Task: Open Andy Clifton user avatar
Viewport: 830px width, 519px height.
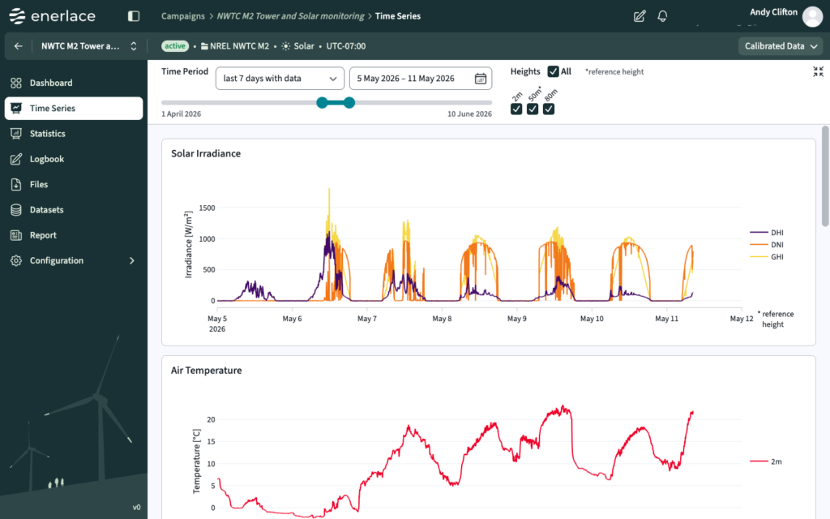Action: click(812, 17)
